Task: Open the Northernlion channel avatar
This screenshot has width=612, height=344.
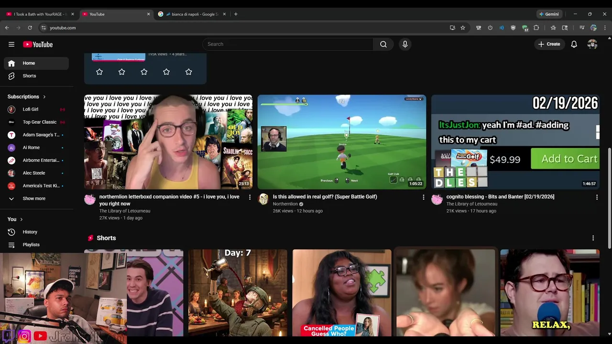Action: pos(263,199)
